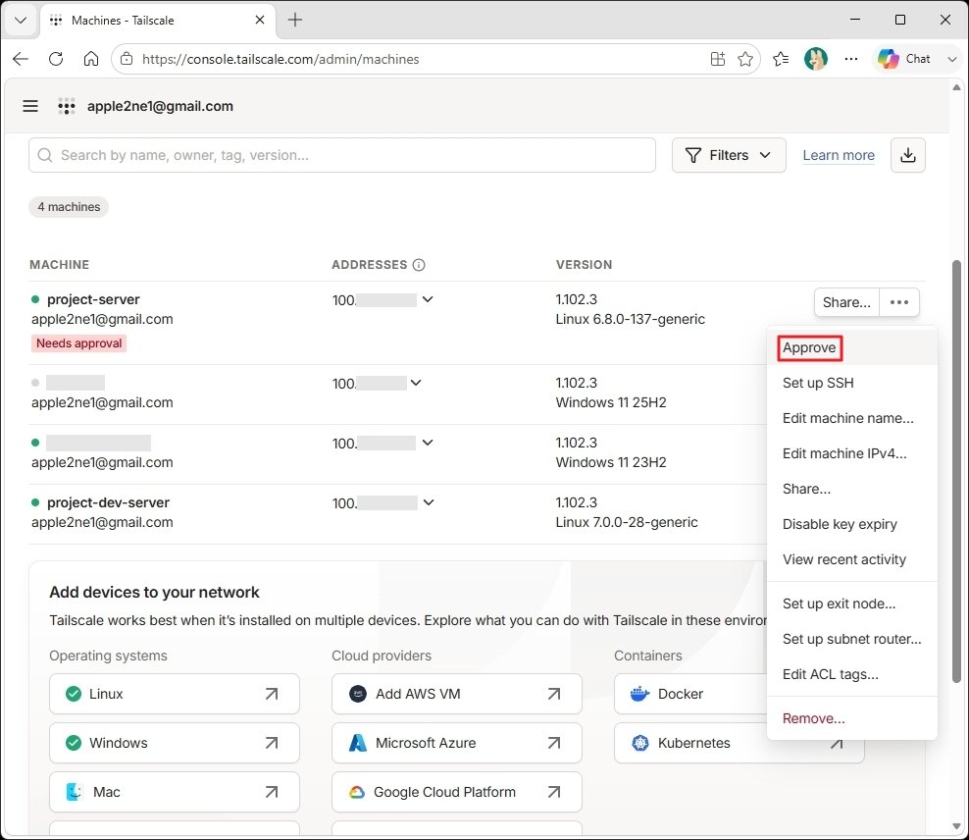
Task: Click the Addresses info icon
Action: [x=419, y=265]
